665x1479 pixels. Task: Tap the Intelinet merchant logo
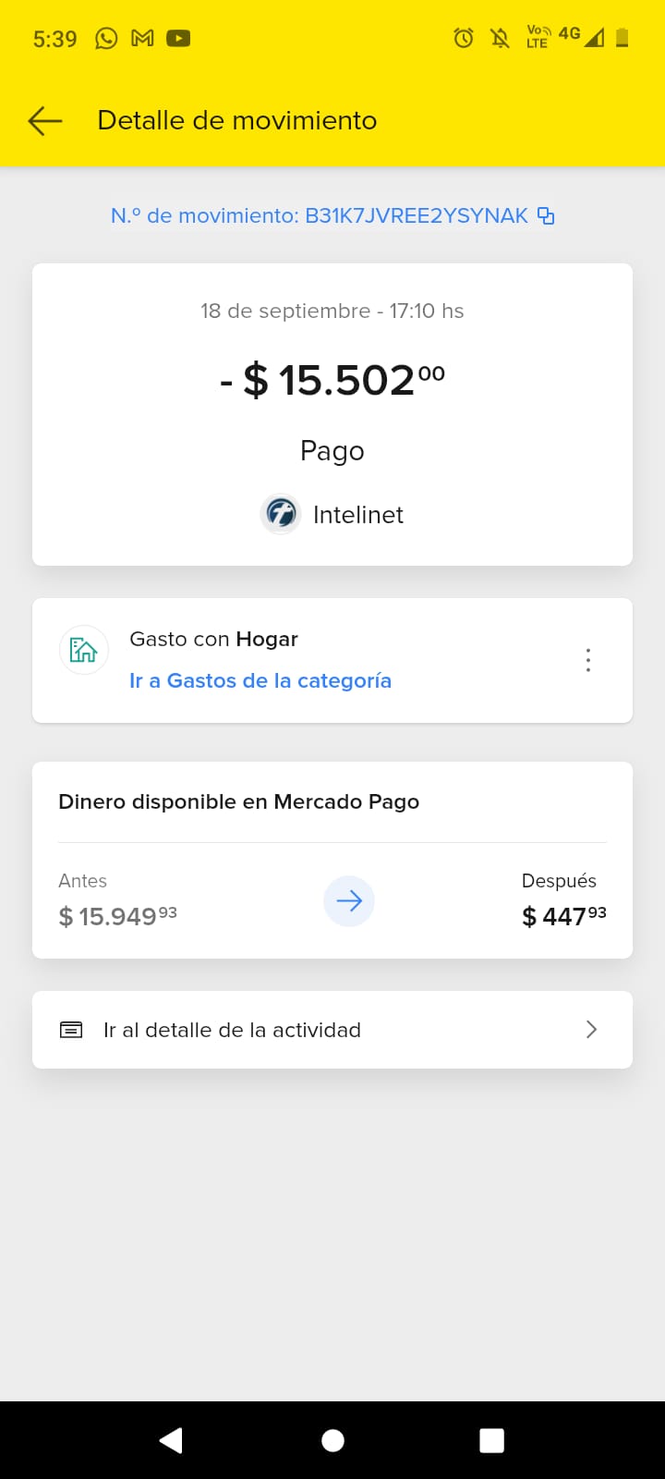281,513
